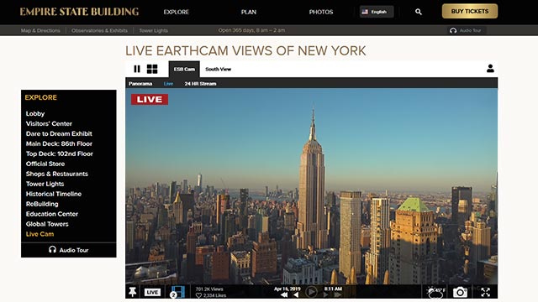
Task: Open Lobby in Explore sidebar
Action: pyautogui.click(x=35, y=114)
